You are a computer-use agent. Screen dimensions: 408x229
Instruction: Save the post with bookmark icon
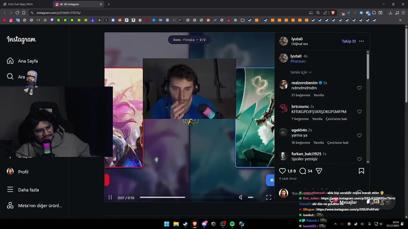click(x=361, y=171)
